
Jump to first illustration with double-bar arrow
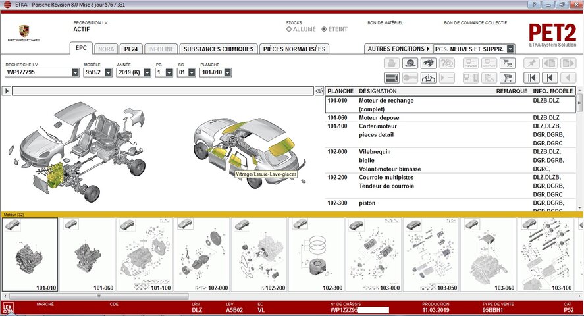click(x=531, y=78)
